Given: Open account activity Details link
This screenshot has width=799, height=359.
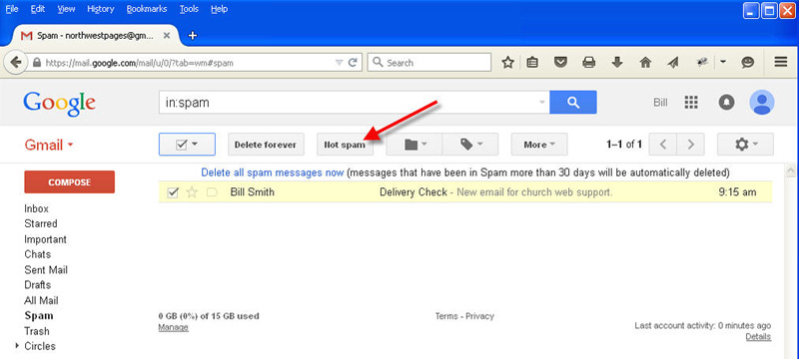Looking at the screenshot, I should point(758,337).
